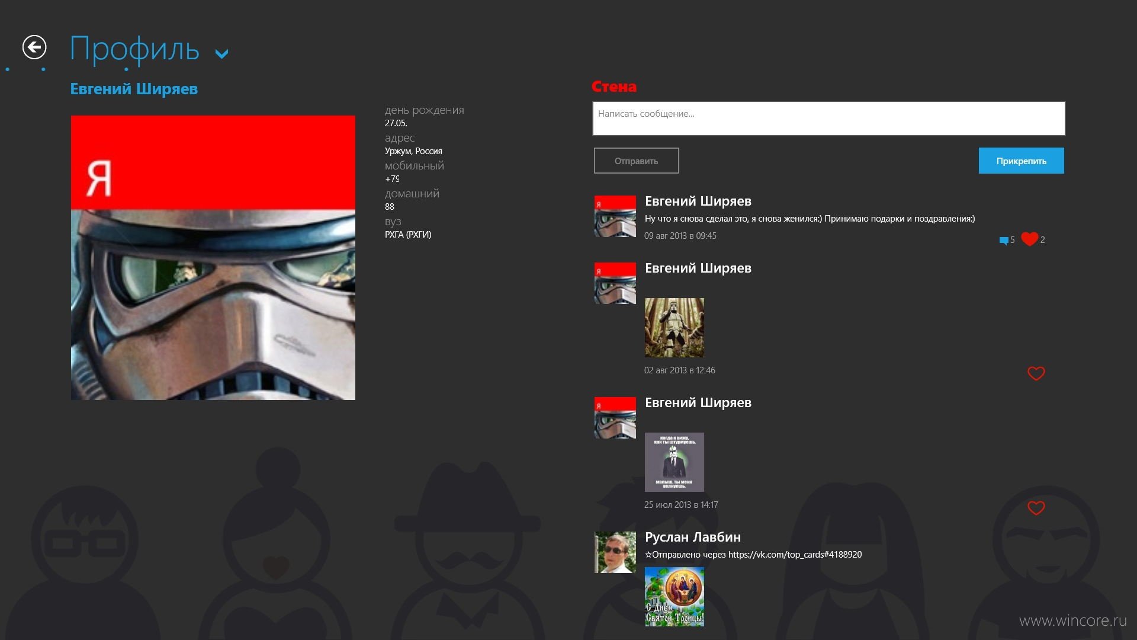
Task: Click the Написать сообщение message field
Action: pos(829,119)
